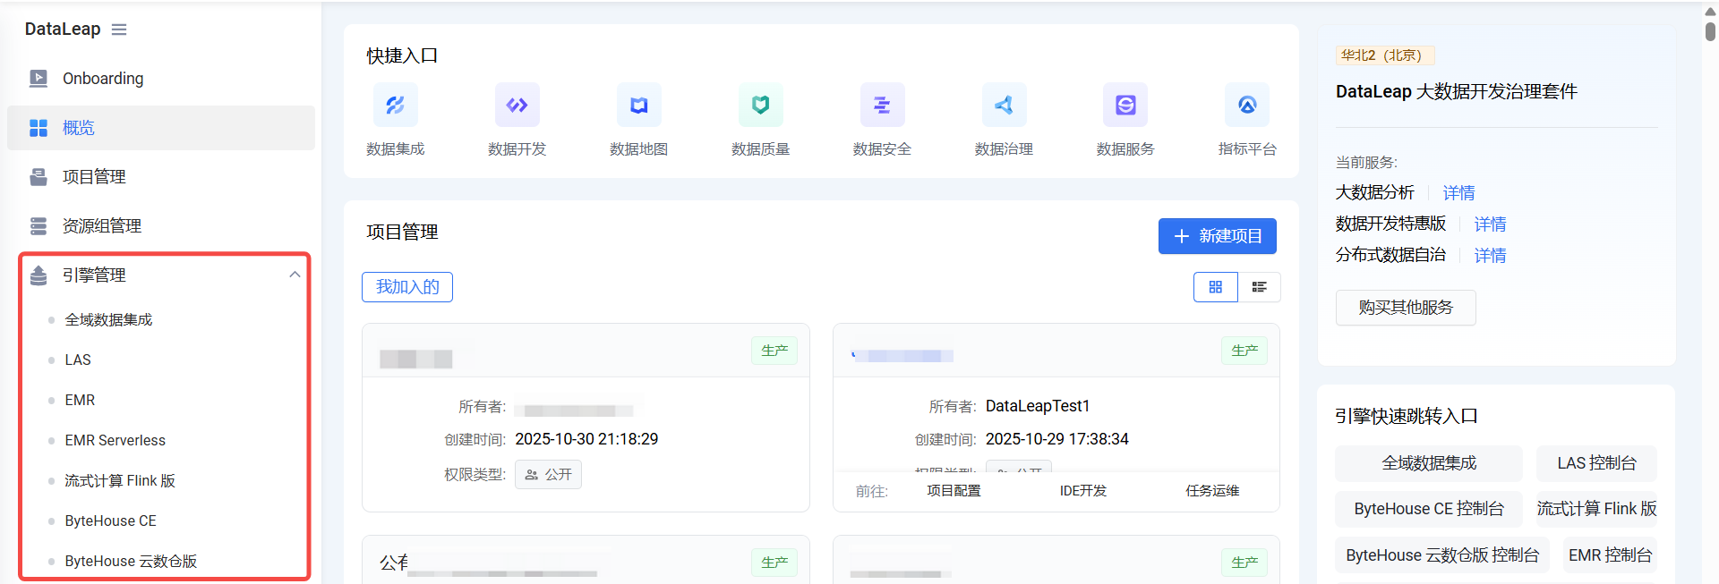Go to 任务运维 on the project card

click(x=1212, y=491)
